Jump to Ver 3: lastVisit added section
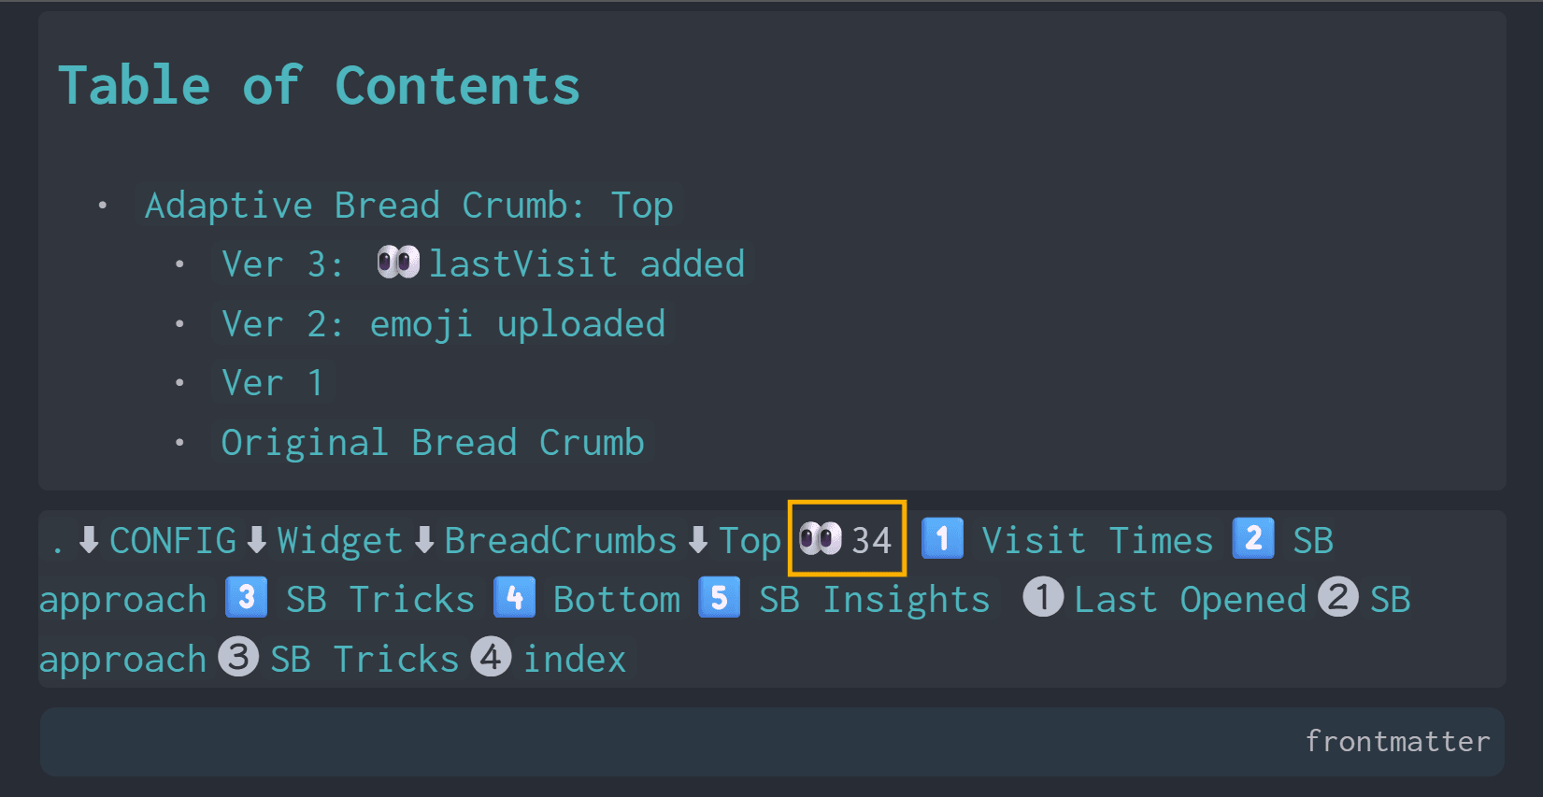1543x797 pixels. coord(483,264)
